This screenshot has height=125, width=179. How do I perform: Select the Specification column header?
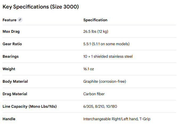95,20
